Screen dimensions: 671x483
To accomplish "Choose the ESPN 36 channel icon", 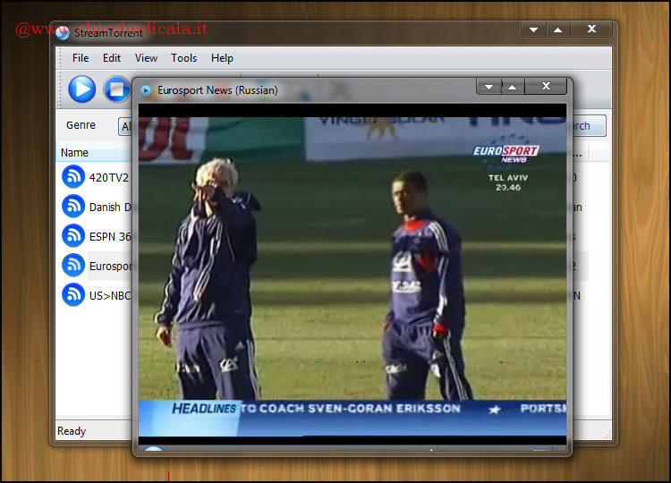I will pyautogui.click(x=73, y=236).
